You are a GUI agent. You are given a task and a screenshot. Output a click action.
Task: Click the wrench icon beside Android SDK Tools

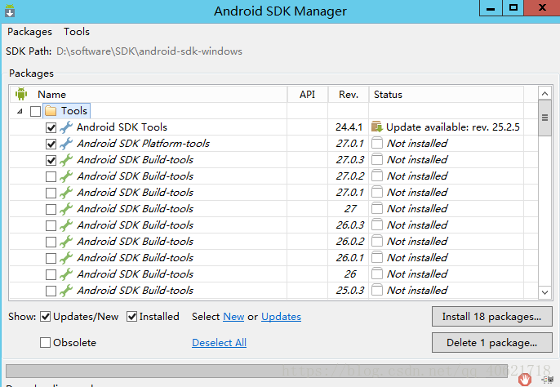coord(66,127)
